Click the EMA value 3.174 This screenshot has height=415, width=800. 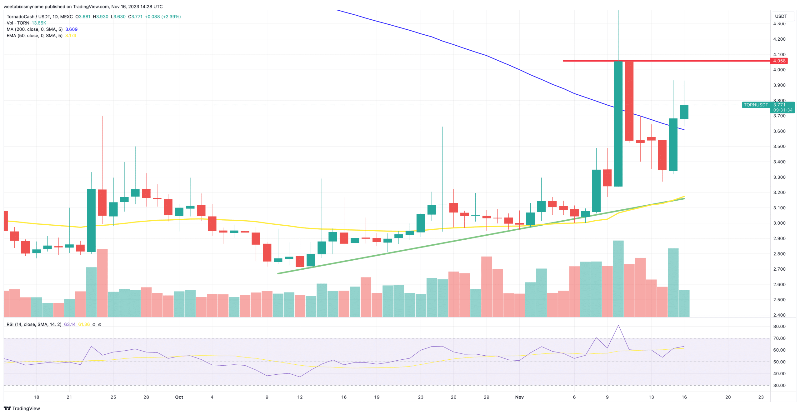[x=71, y=36]
